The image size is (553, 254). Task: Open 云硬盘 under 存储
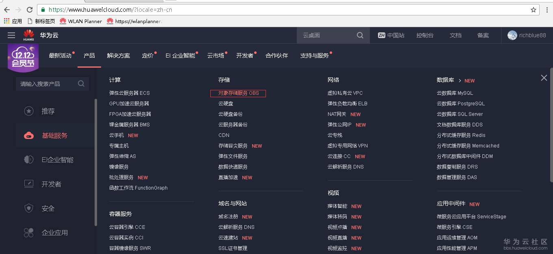click(x=226, y=103)
